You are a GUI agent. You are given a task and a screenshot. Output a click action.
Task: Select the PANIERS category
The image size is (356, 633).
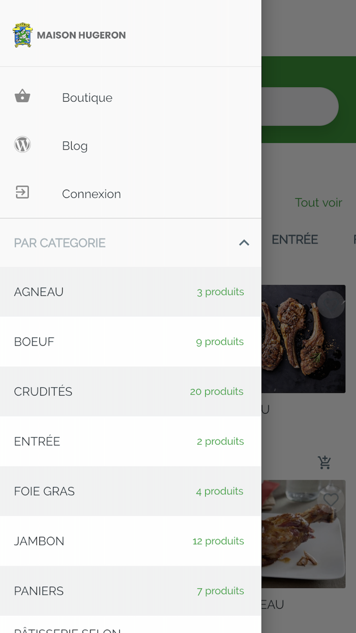tap(39, 591)
